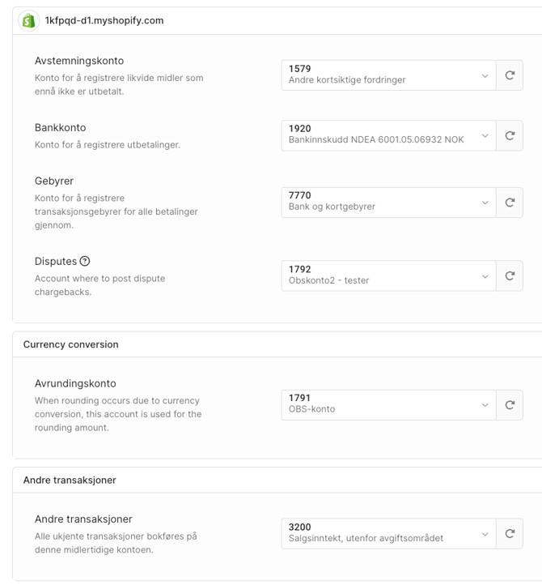Reset the Gebyrer account selection
542x585 pixels.
pos(510,203)
